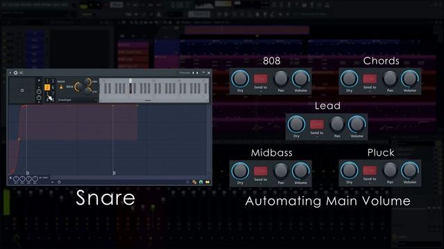Toggle the yellow Slide arrows icon

(207, 182)
